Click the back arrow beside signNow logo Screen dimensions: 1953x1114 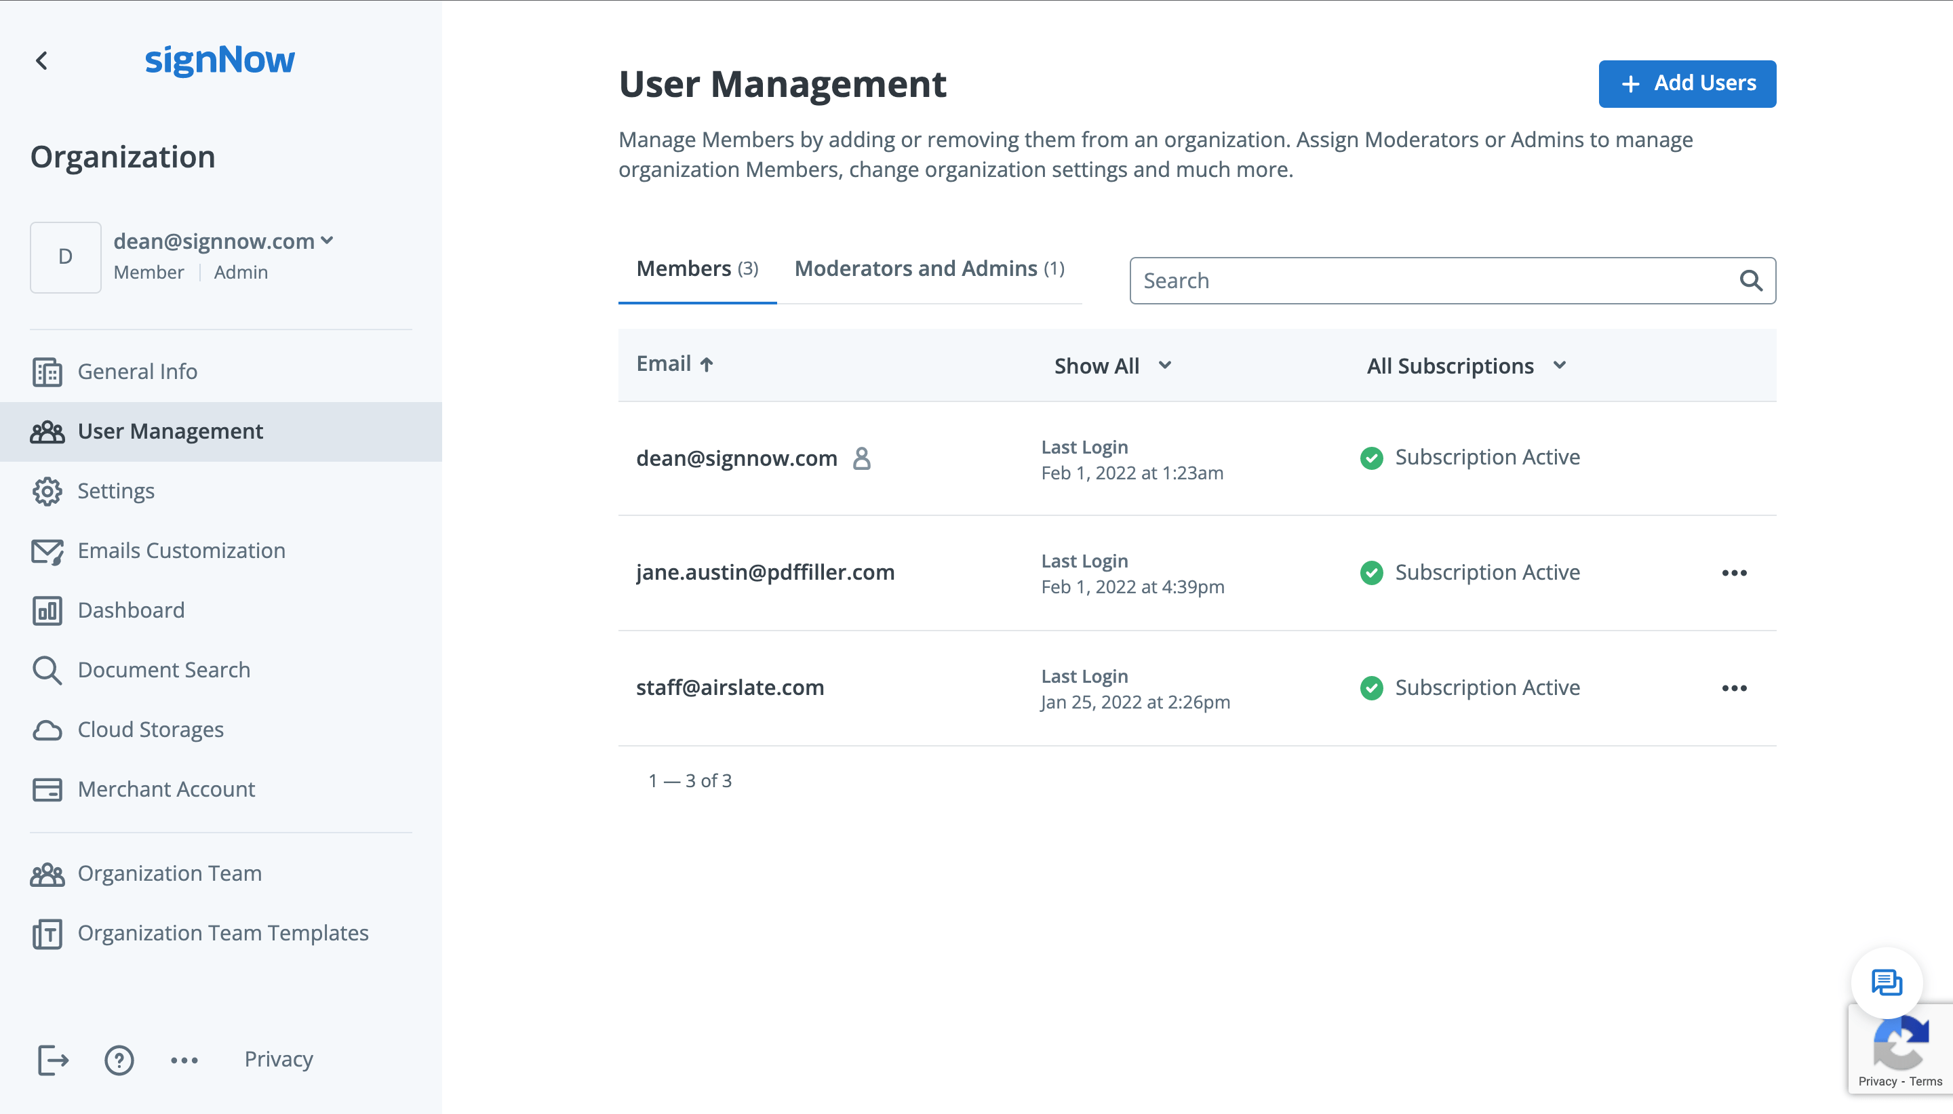[x=42, y=60]
